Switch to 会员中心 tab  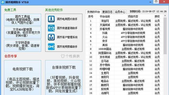pos(120,12)
